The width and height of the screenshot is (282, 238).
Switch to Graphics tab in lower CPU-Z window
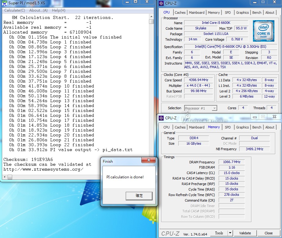(242, 127)
